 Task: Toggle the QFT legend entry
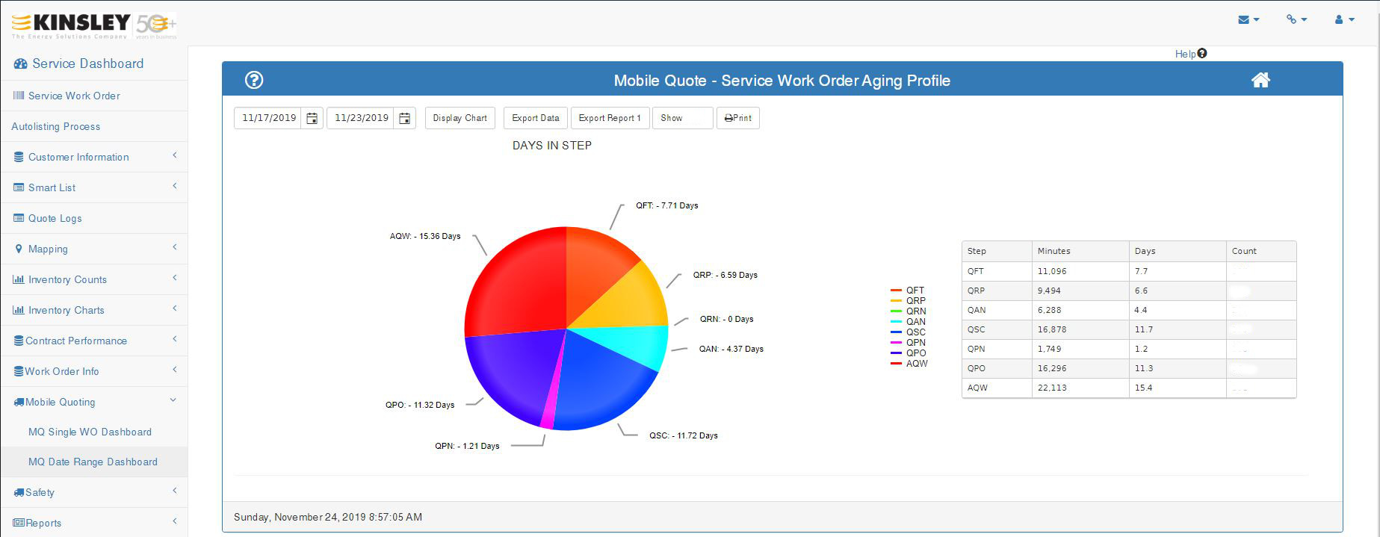(908, 290)
